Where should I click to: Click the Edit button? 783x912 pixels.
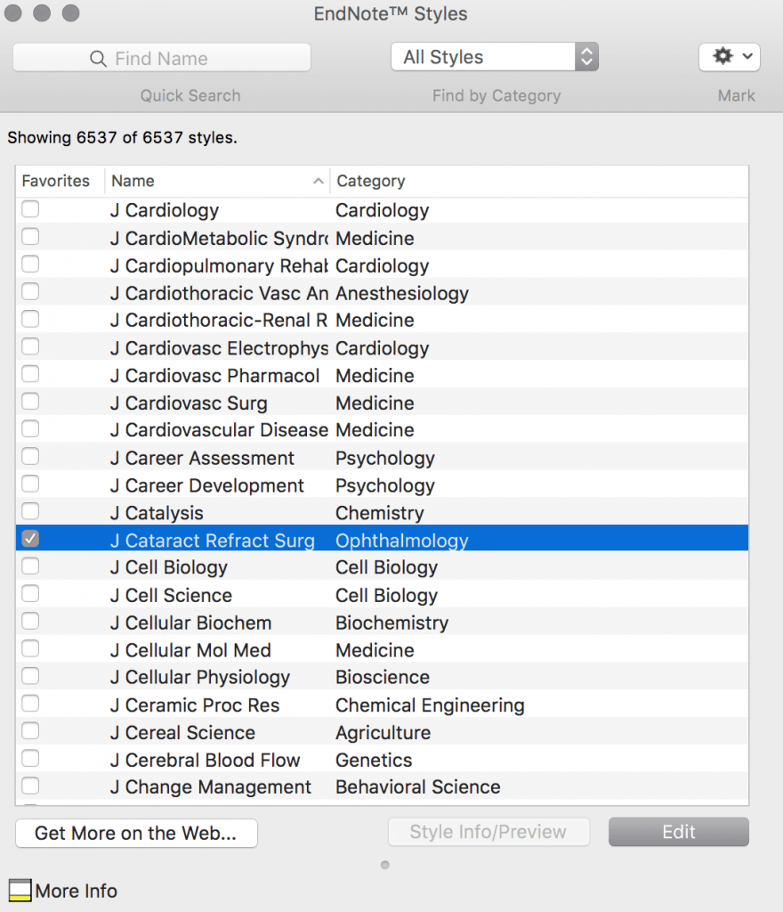(678, 832)
